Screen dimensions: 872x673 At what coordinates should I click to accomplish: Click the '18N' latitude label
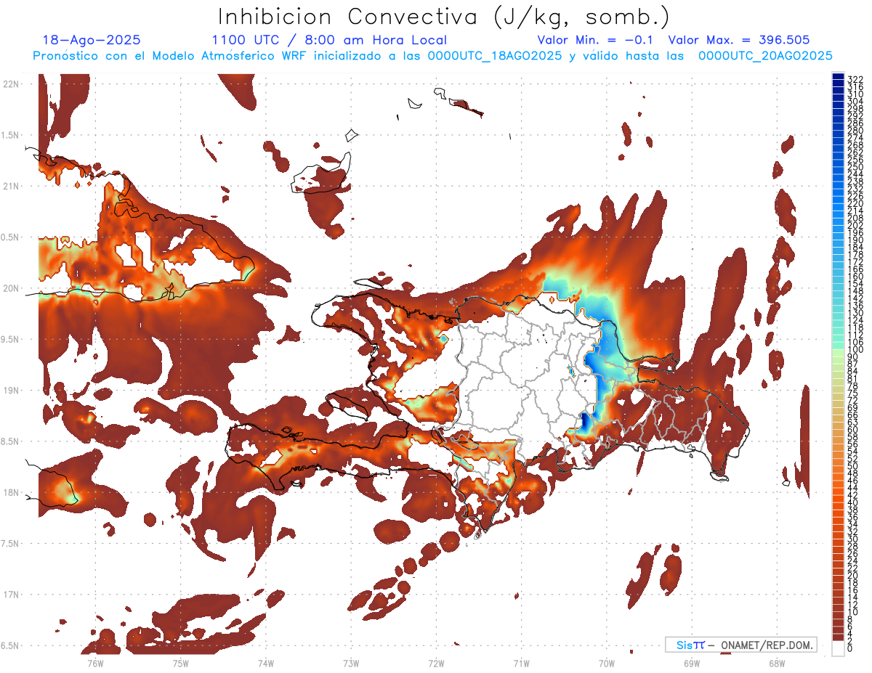11,493
